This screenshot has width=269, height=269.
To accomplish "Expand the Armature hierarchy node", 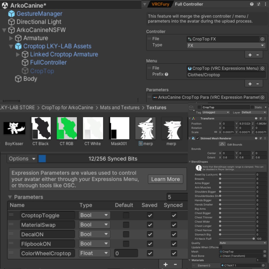I will point(11,38).
